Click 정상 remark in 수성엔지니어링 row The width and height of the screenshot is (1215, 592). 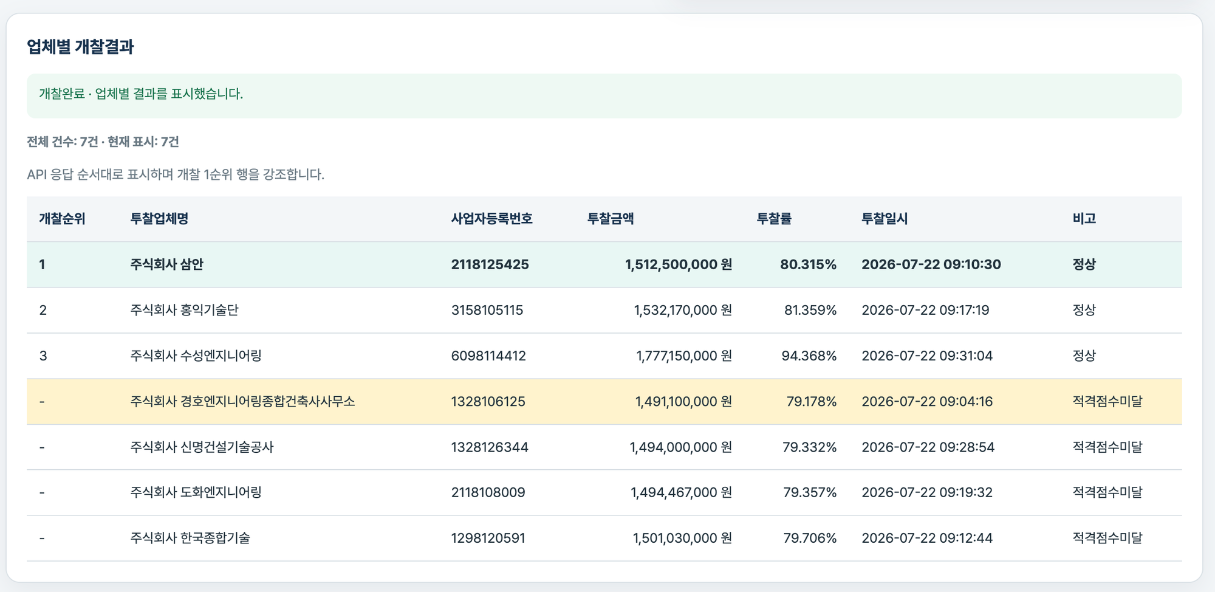[1084, 356]
